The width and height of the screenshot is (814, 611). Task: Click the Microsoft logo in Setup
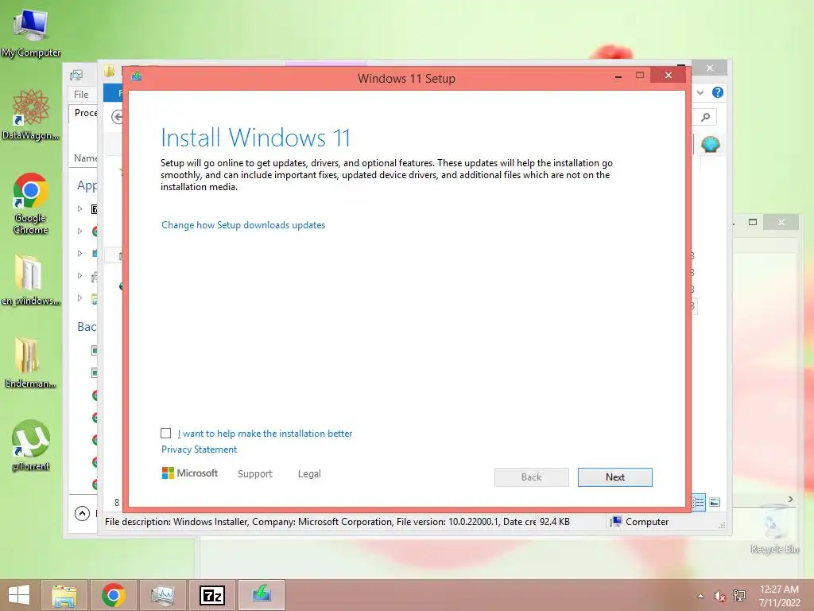pyautogui.click(x=189, y=473)
